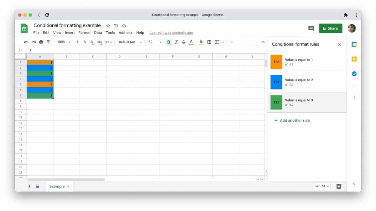
Task: Click the Borders icon in the toolbar
Action: 209,42
